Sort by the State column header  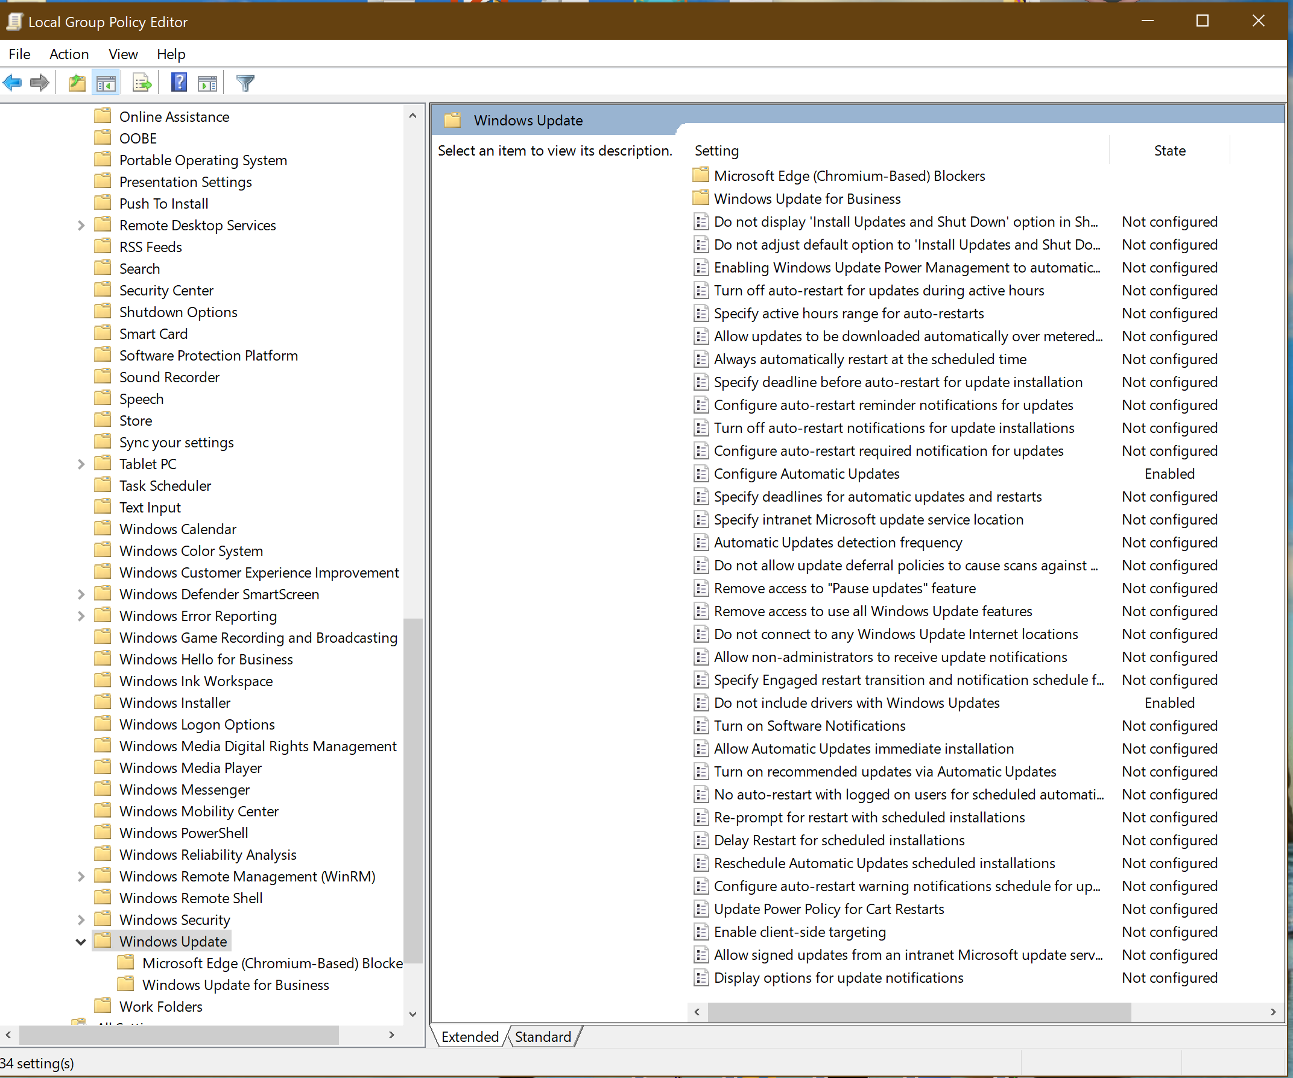coord(1169,150)
